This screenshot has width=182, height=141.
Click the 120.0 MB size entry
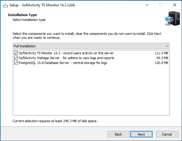pyautogui.click(x=161, y=63)
